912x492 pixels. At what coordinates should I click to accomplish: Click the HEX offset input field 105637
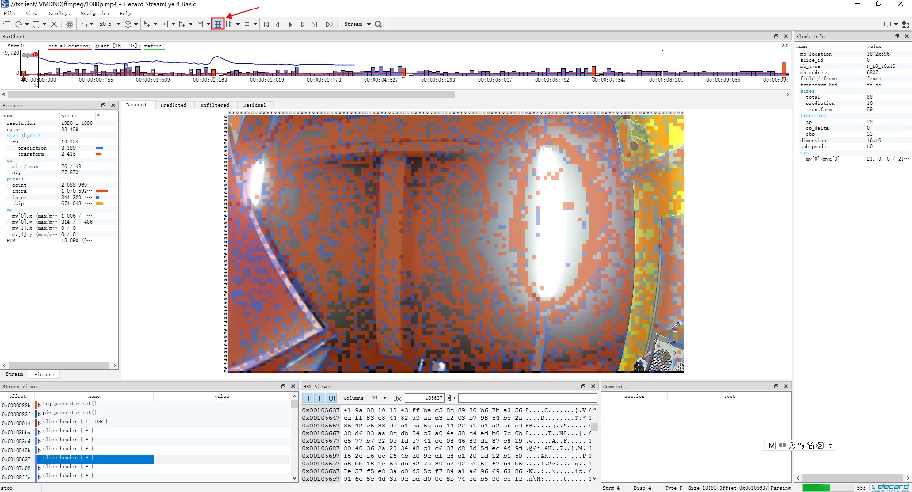coord(424,398)
